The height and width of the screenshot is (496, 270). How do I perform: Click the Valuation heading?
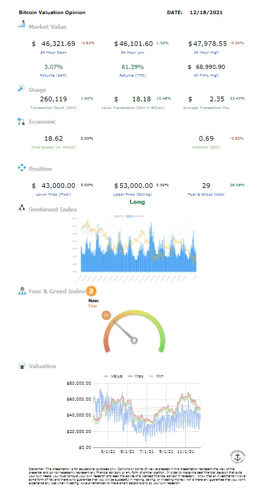(42, 366)
